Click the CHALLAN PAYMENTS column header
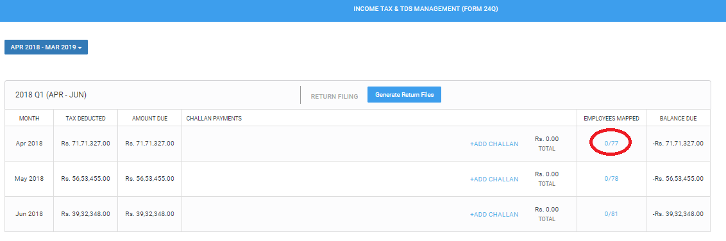Viewport: 726px width, 241px height. click(214, 119)
